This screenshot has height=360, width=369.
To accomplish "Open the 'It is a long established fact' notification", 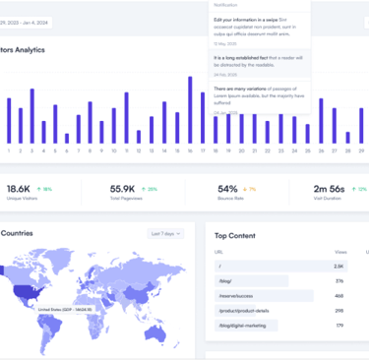I will (x=260, y=65).
